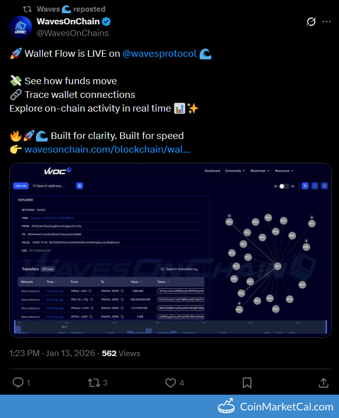Click the reply comment icon

(x=18, y=382)
